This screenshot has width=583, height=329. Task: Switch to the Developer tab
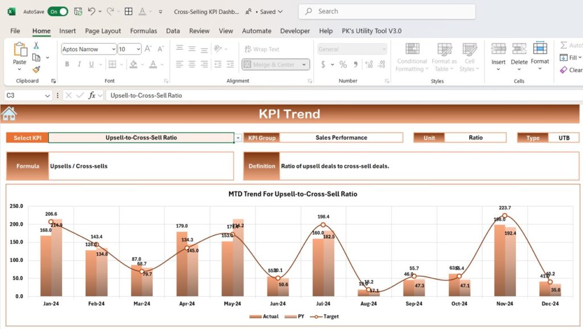295,31
